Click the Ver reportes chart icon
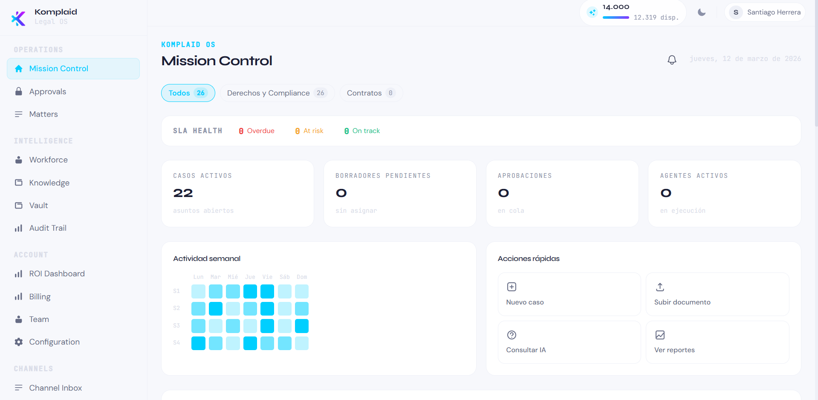The image size is (818, 400). 660,335
